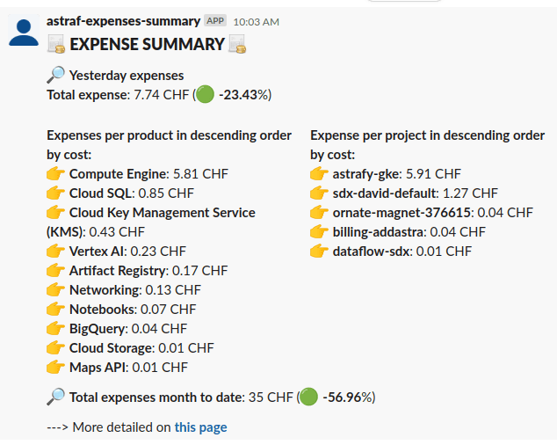This screenshot has width=557, height=445.
Task: Select 'Total expense: 7.74 CHF' text
Action: (118, 95)
